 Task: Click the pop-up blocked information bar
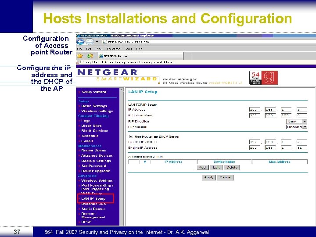[196, 62]
